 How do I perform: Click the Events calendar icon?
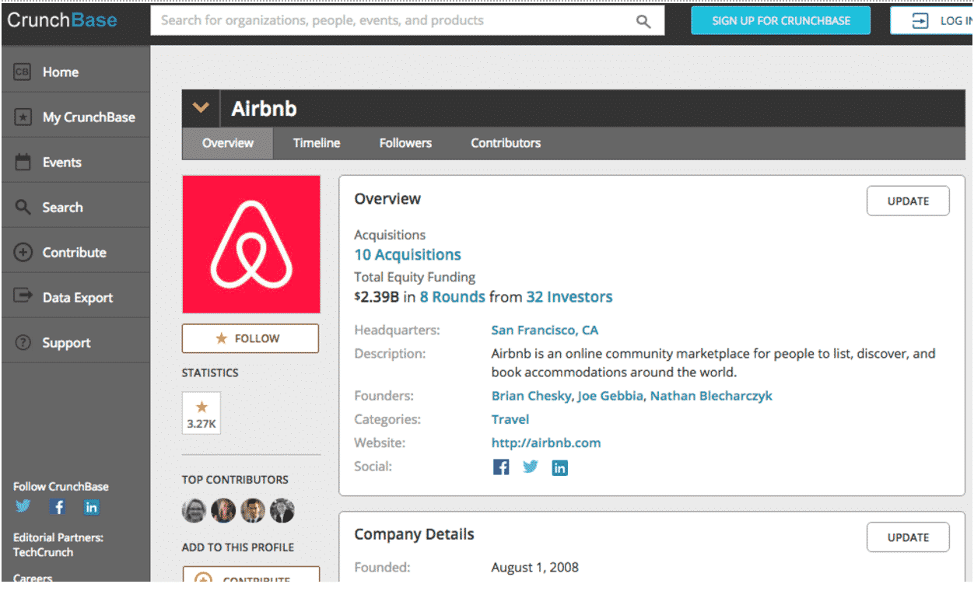pyautogui.click(x=23, y=162)
